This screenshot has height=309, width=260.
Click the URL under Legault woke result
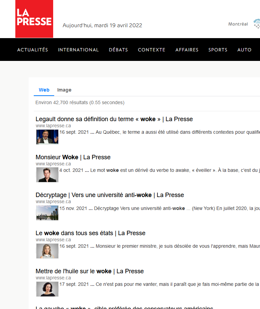(53, 126)
